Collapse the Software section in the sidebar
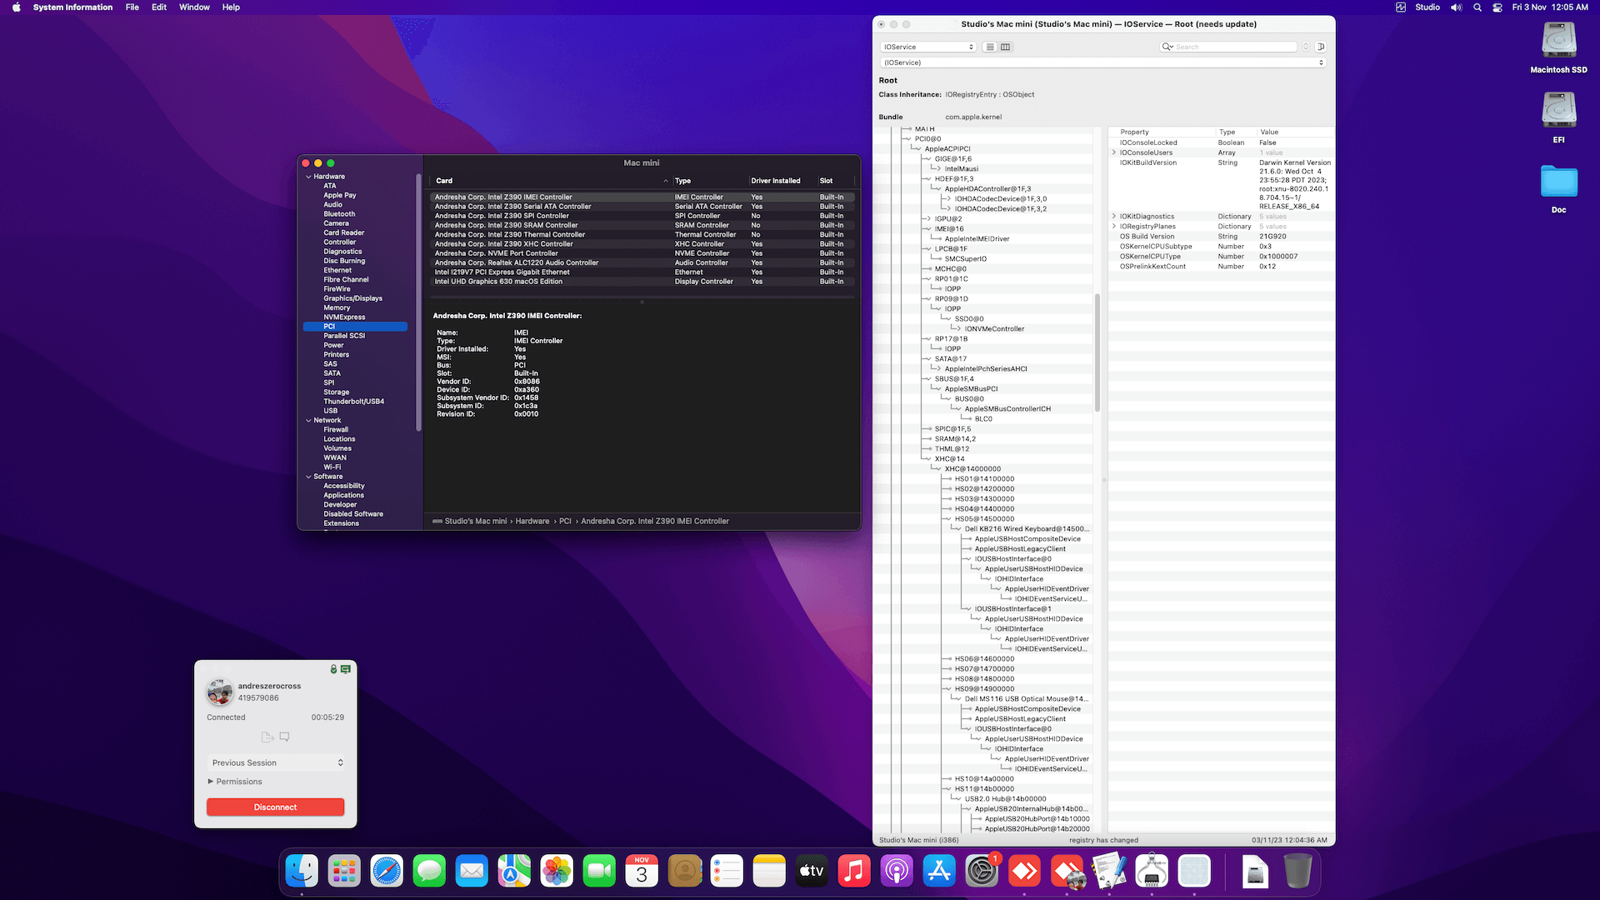The height and width of the screenshot is (900, 1600). pos(308,477)
